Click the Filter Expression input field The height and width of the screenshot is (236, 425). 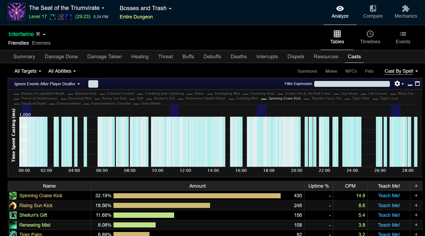click(x=352, y=84)
